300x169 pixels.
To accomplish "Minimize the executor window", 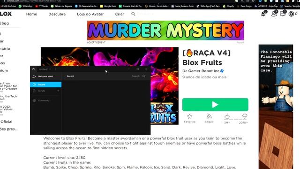I will [x=129, y=69].
